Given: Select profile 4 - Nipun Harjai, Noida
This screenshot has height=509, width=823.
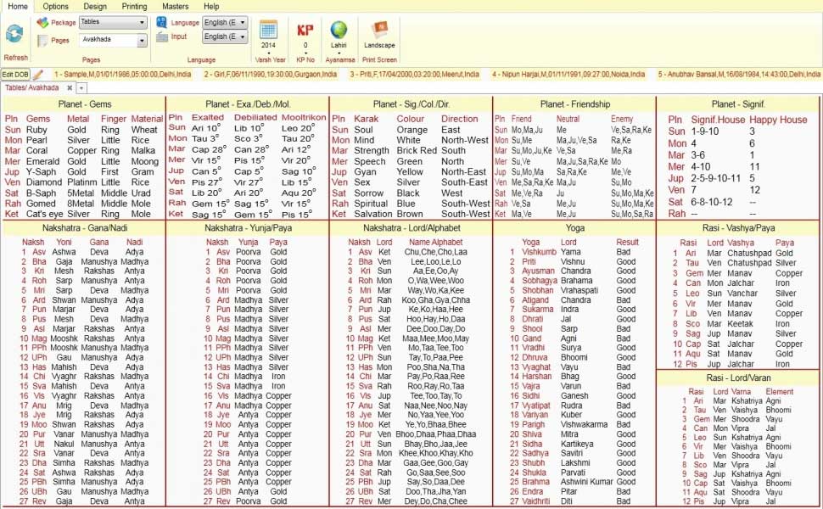Looking at the screenshot, I should point(568,75).
